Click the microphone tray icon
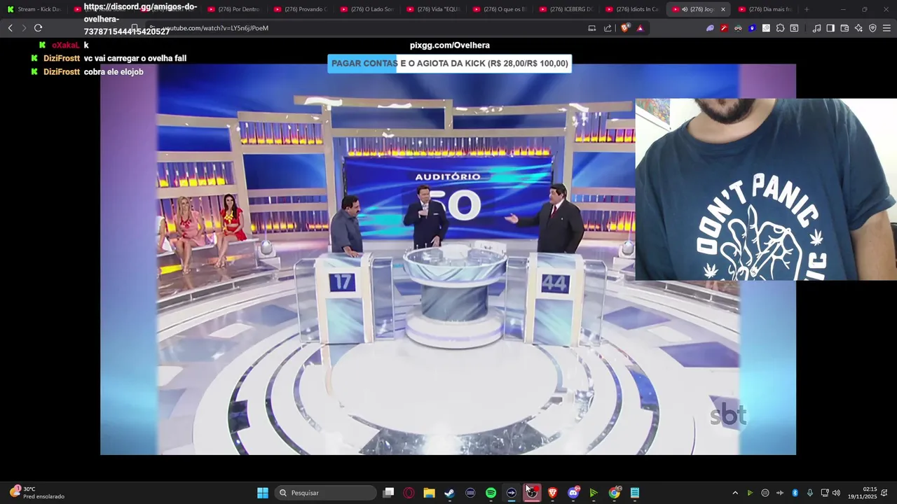 810,493
